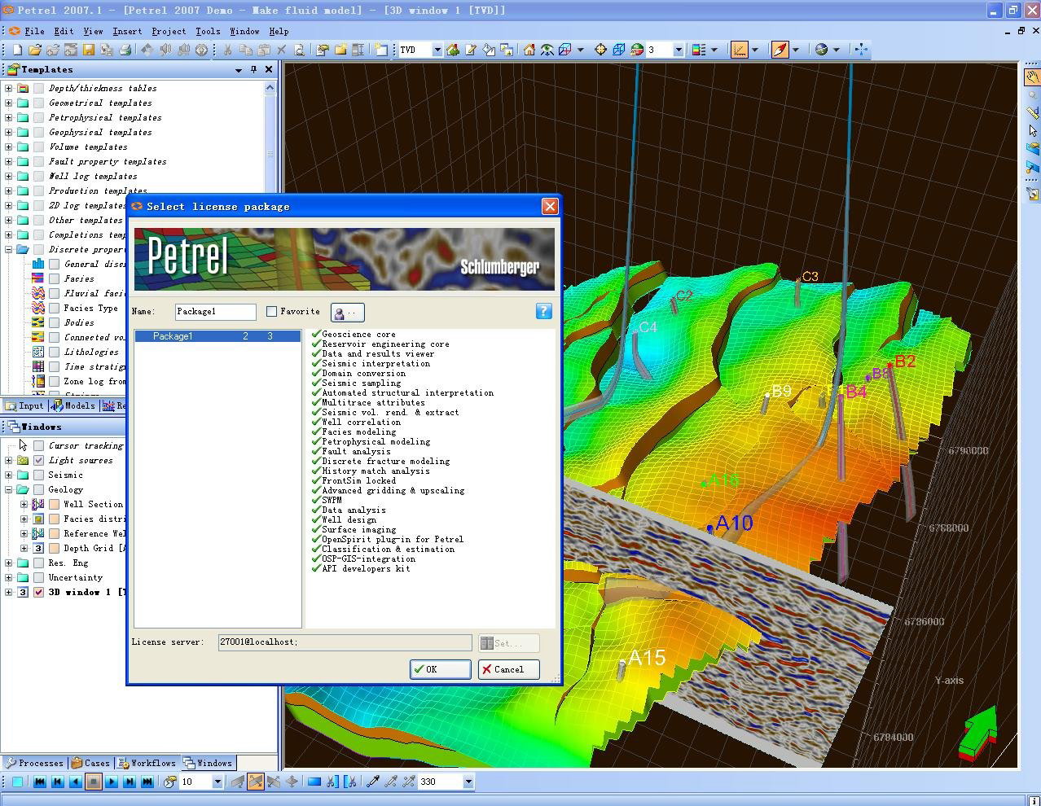Click the globe icon in toolbar
This screenshot has height=806, width=1041.
821,50
